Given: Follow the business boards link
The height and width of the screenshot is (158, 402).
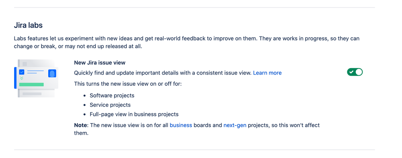Looking at the screenshot, I should [x=181, y=125].
